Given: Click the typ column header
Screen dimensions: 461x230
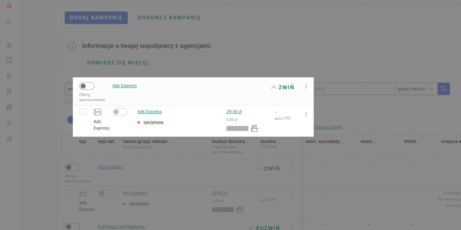Looking at the screenshot, I should click(83, 141).
